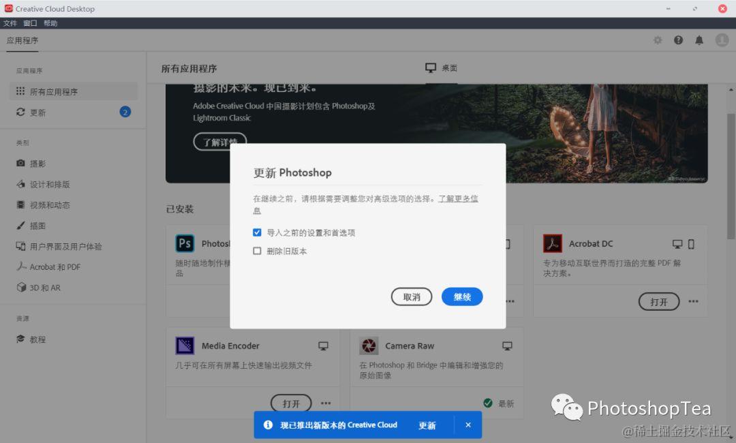Open the 窗口 menu
The height and width of the screenshot is (443, 736).
[30, 23]
